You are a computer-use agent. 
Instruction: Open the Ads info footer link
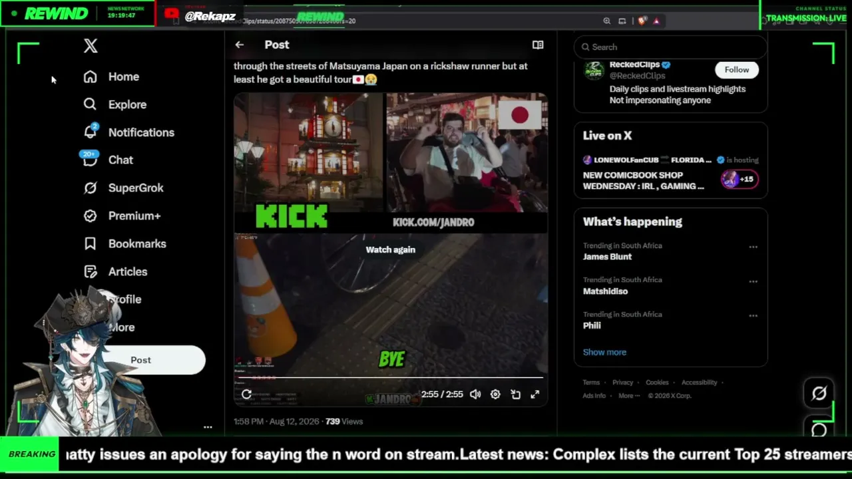594,396
